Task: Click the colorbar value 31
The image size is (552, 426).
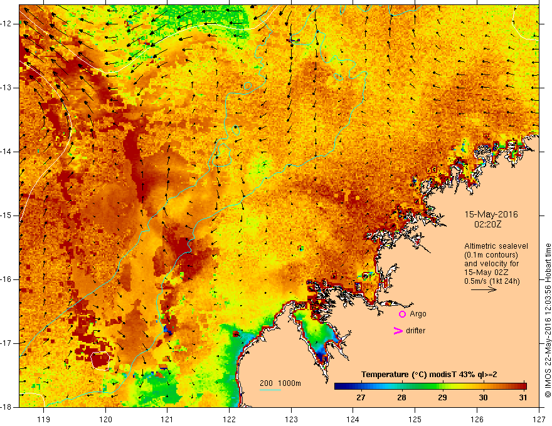Action: [523, 398]
